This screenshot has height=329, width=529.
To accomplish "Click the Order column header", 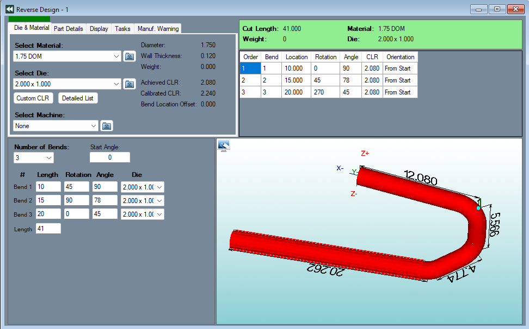I will 250,57.
